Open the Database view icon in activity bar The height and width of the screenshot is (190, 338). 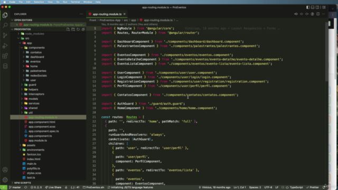click(x=5, y=66)
